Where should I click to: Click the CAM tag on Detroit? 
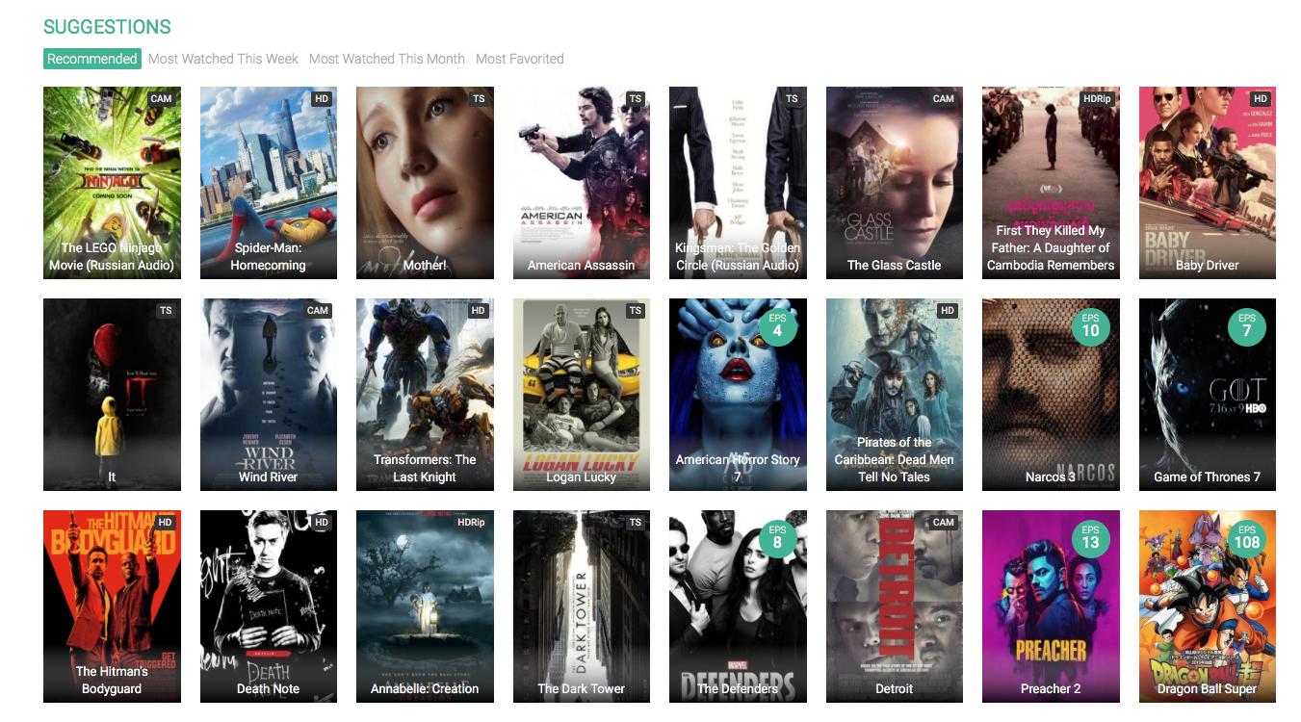[944, 523]
